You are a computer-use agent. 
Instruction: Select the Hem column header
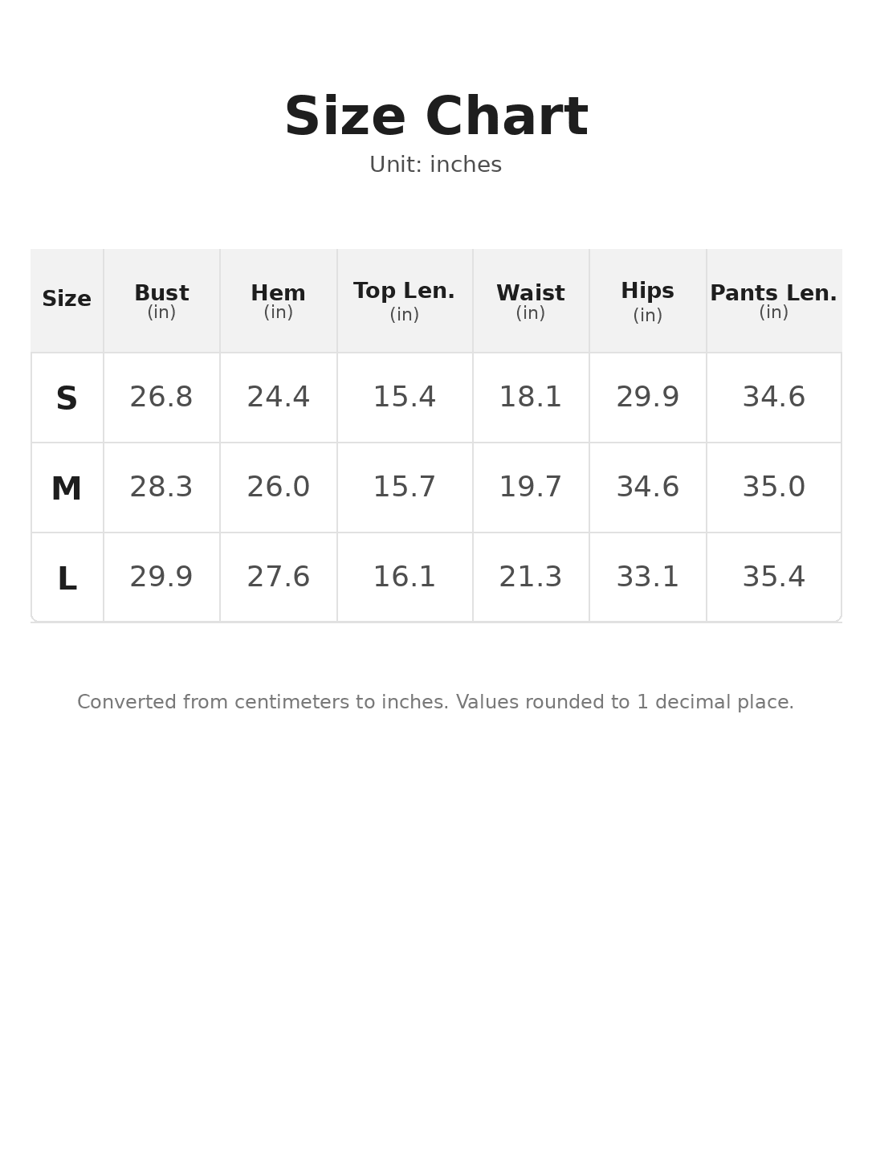point(279,301)
